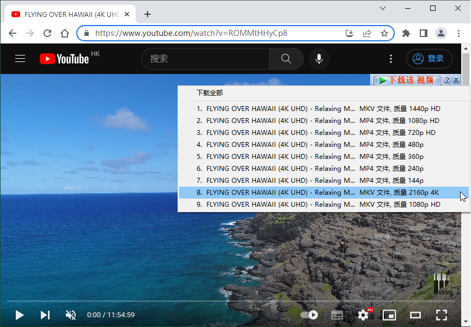The width and height of the screenshot is (471, 327).
Task: Close the FLYING OVER HAWAII tab
Action: coord(127,14)
